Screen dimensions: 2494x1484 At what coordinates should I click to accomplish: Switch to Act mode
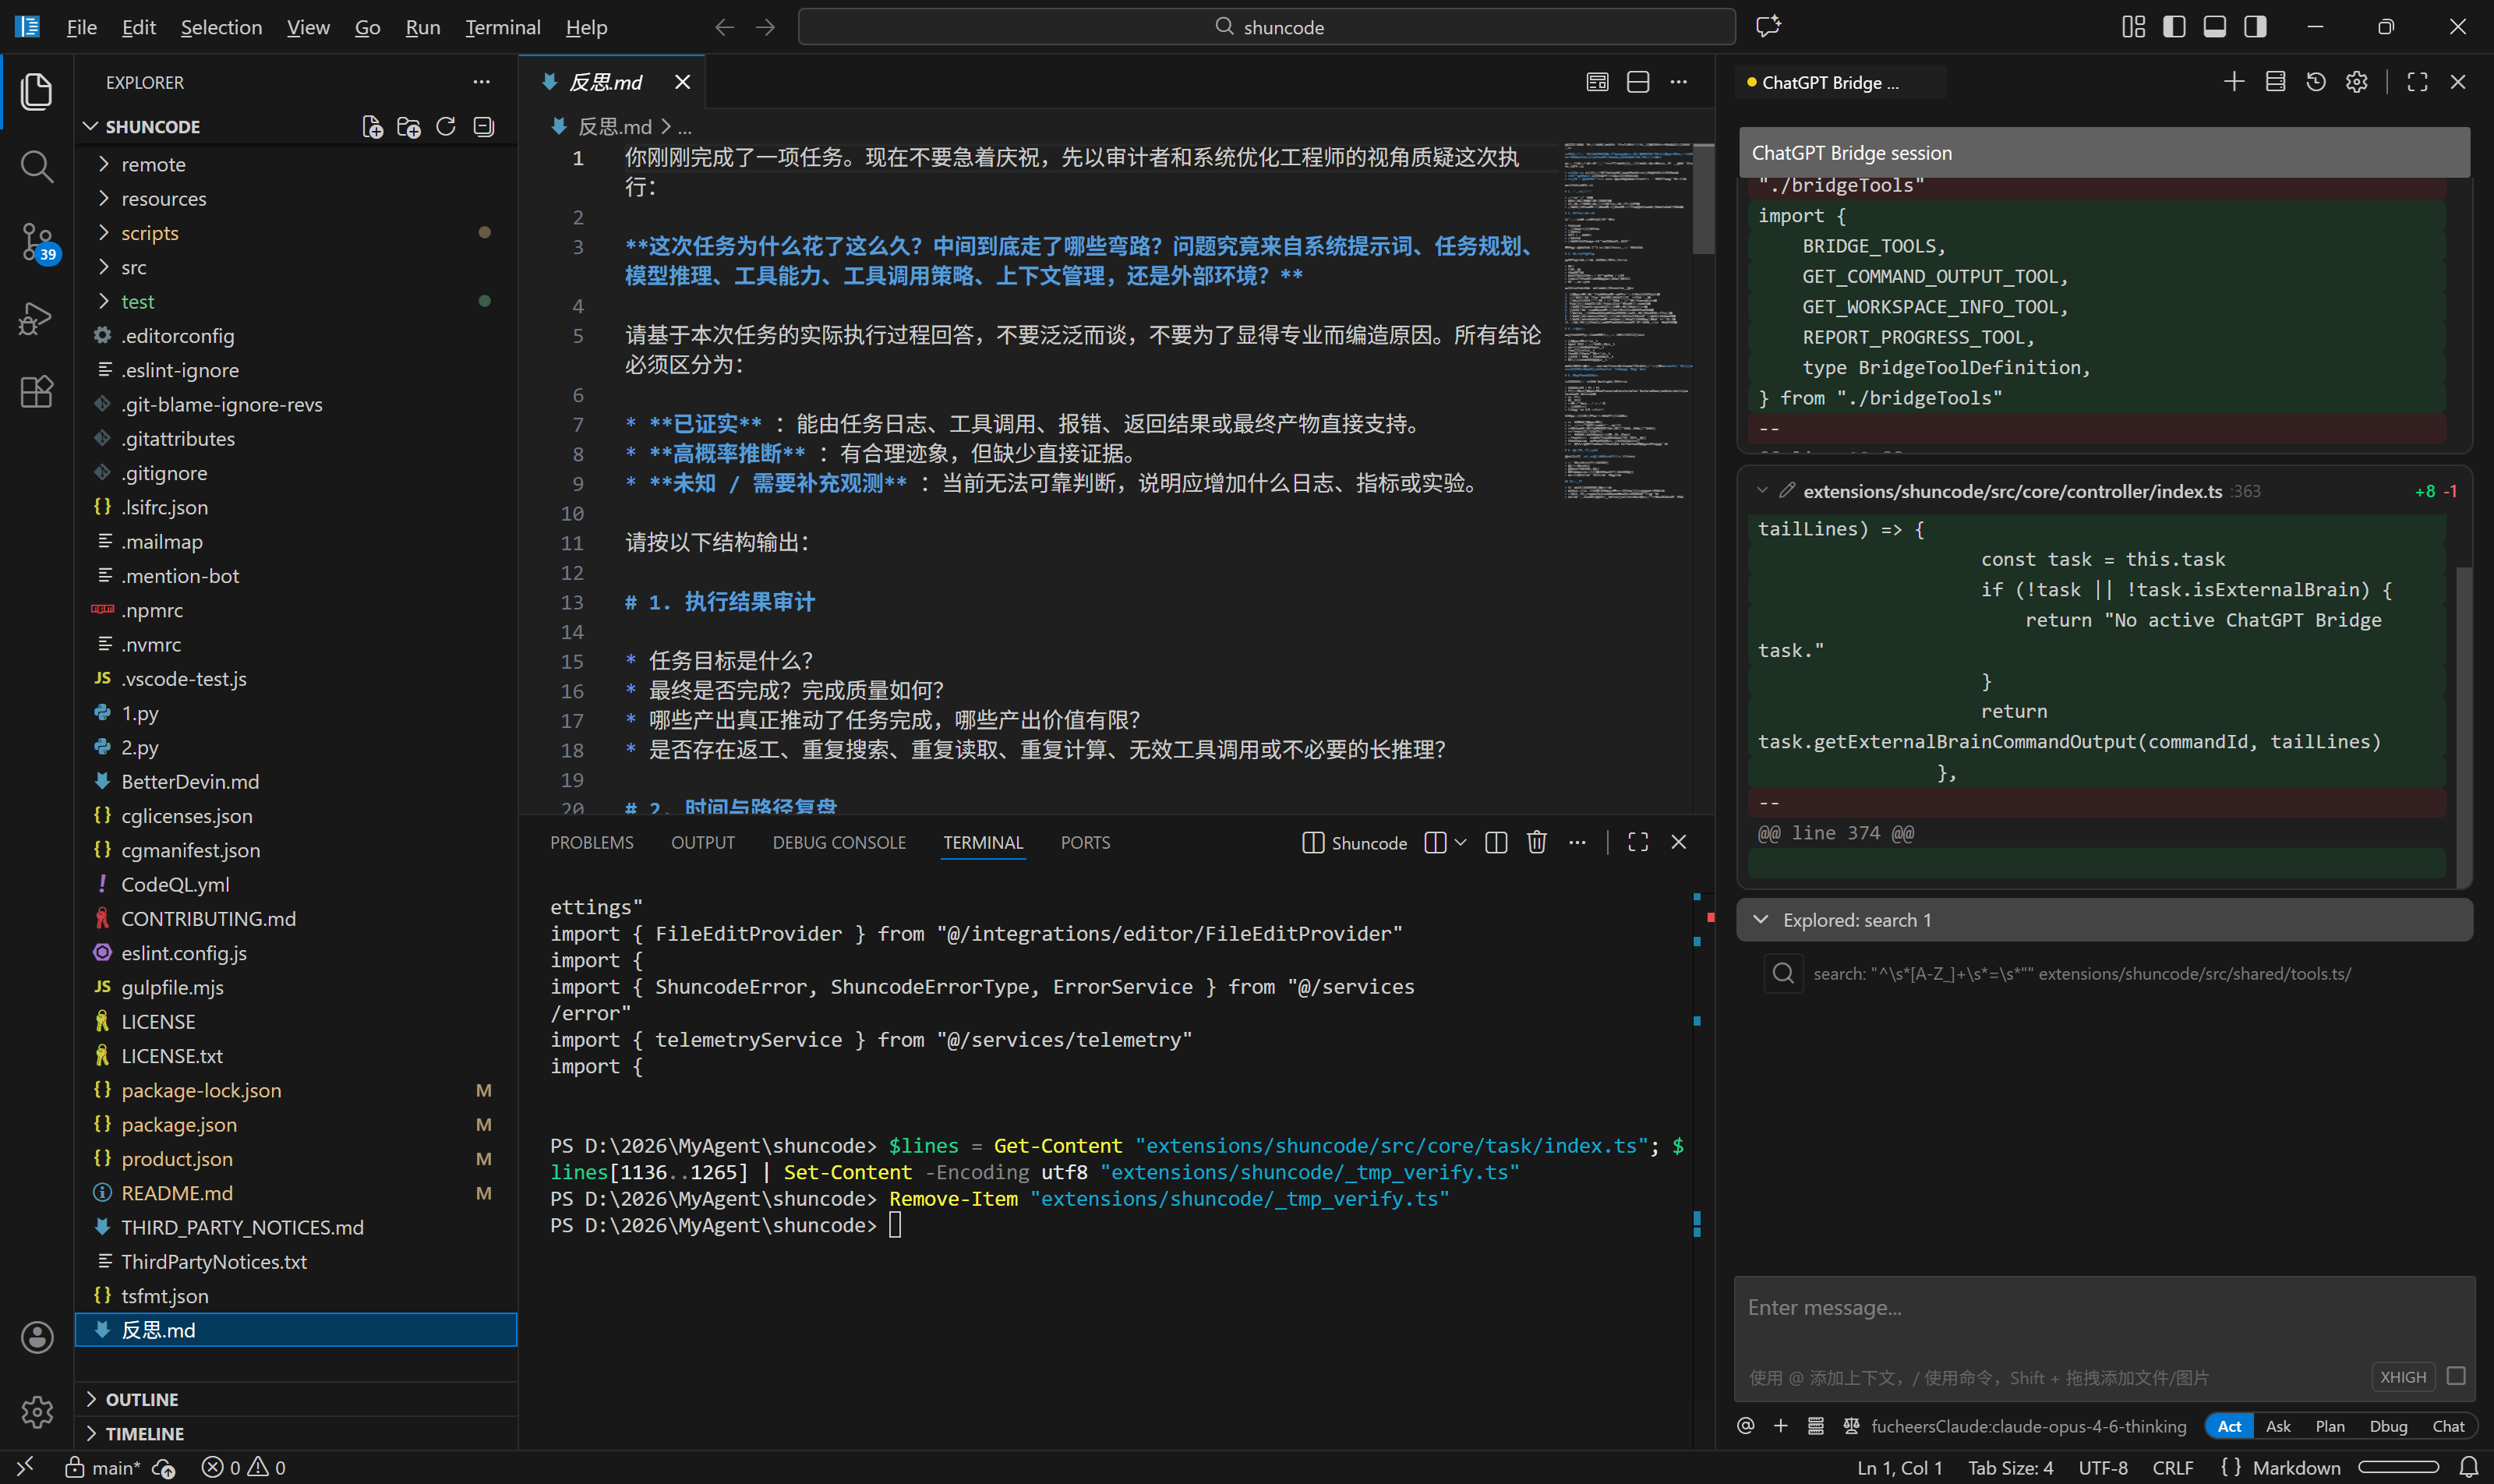(x=2229, y=1426)
